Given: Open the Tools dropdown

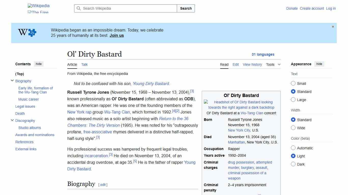Looking at the screenshot, I should pos(273,64).
